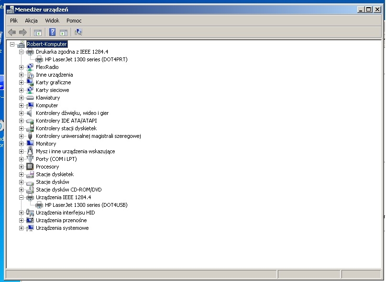Click the Forward arrow toolbar icon
This screenshot has height=282, width=386.
23,32
